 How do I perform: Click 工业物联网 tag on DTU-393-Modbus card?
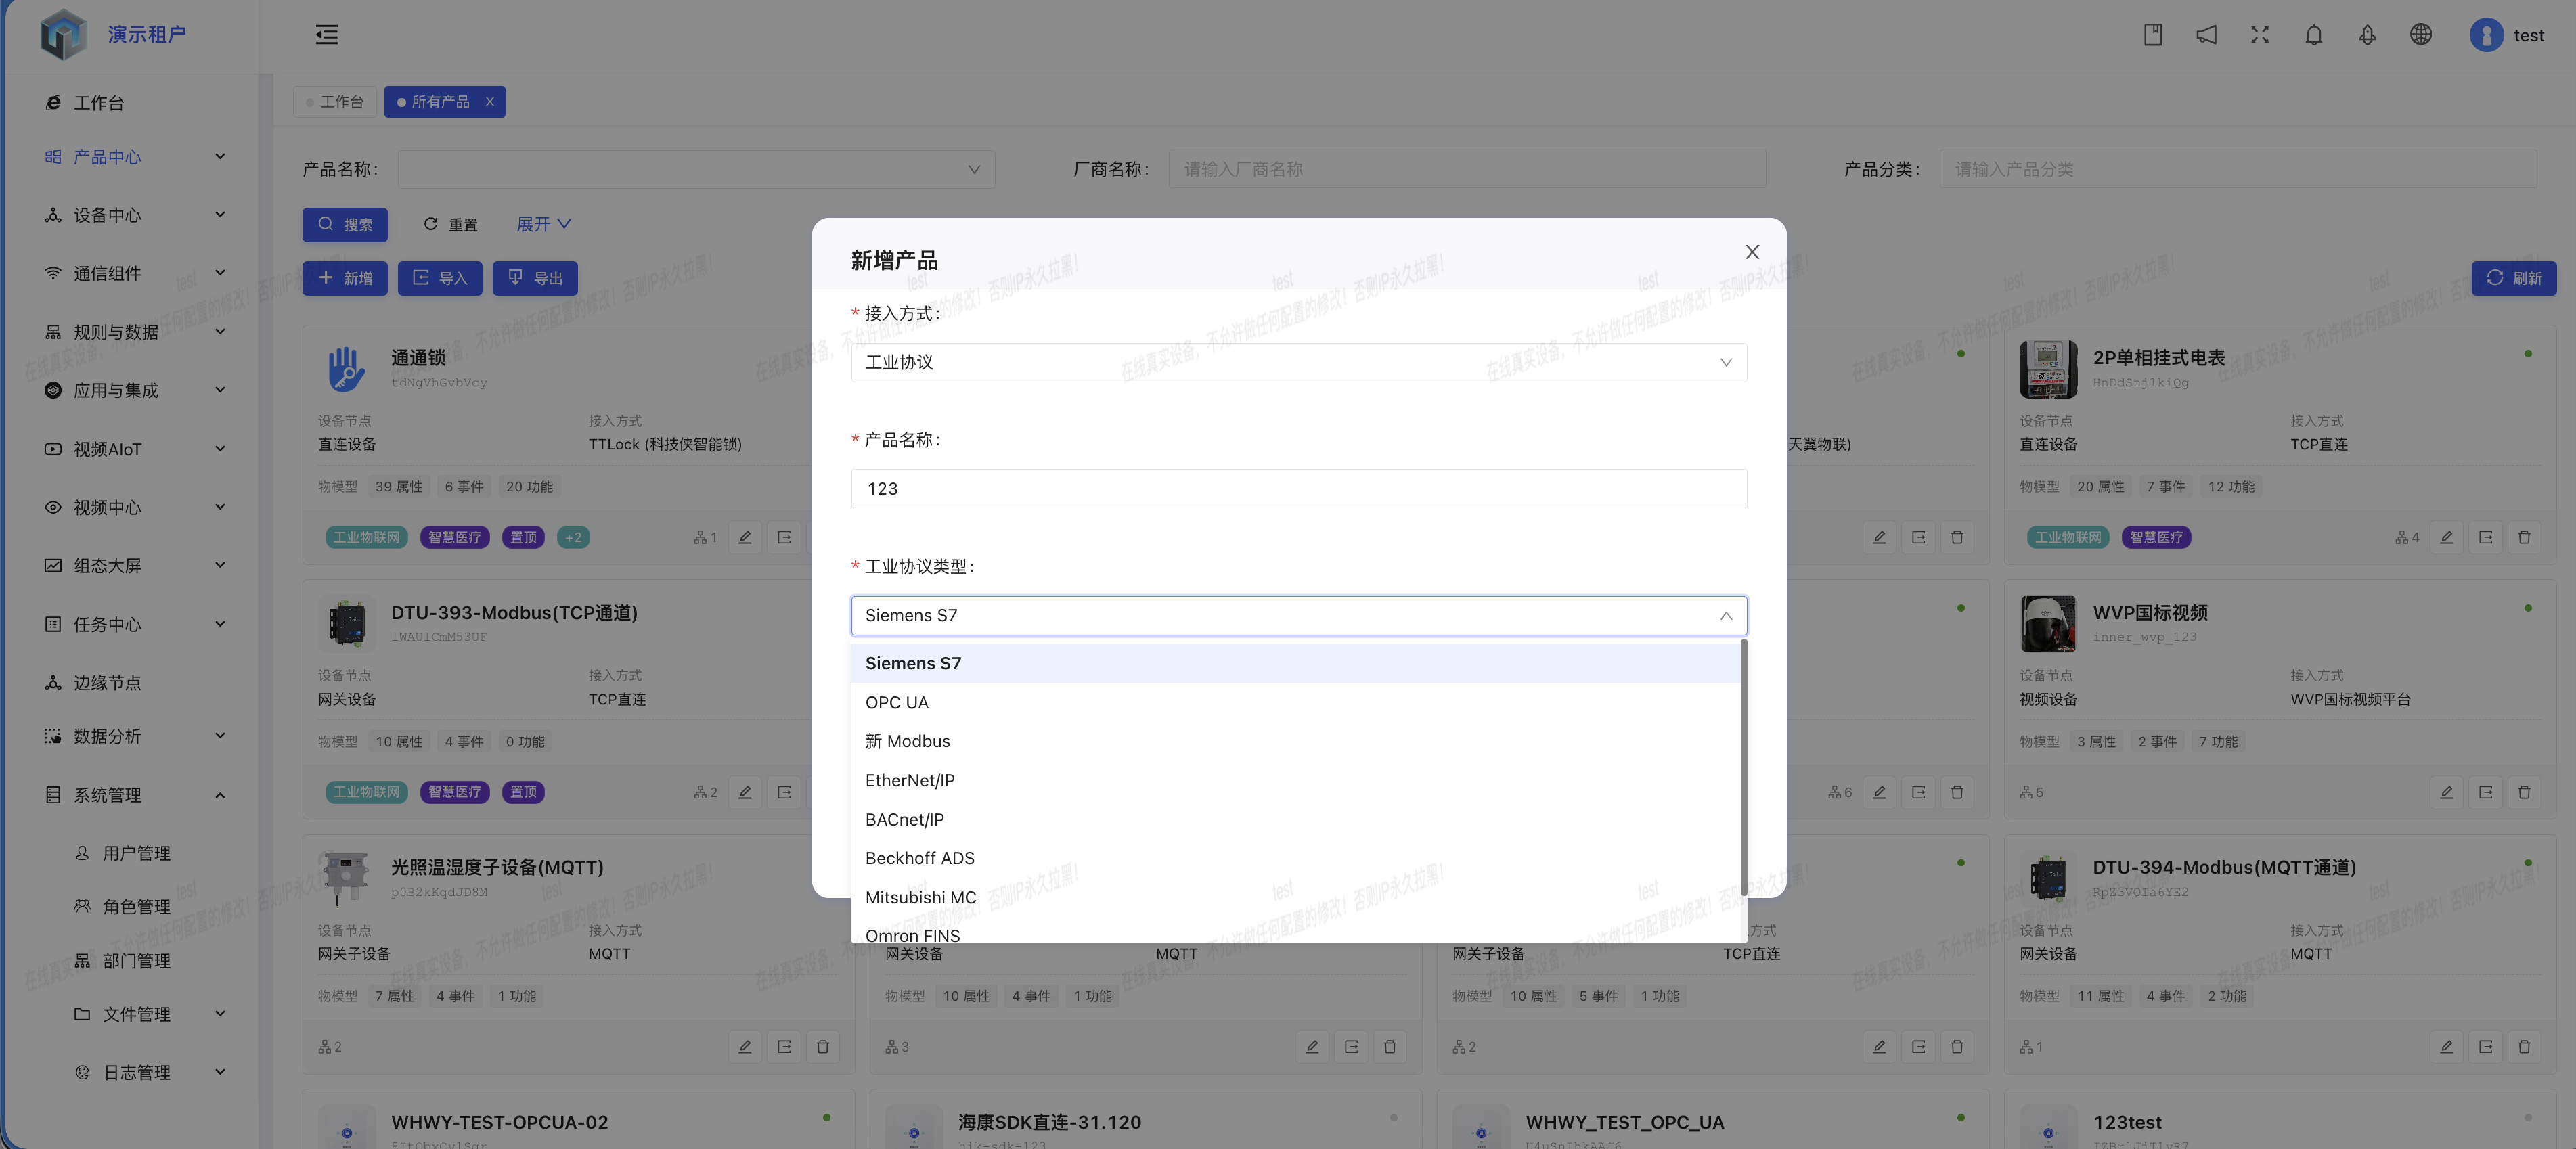[366, 792]
